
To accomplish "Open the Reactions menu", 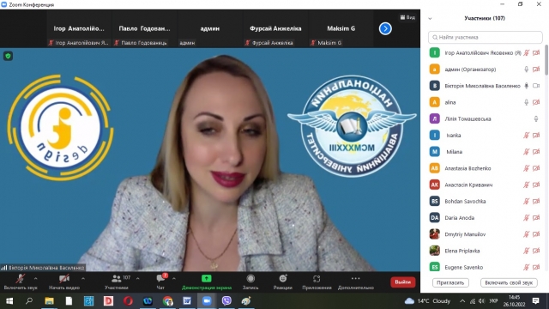I will click(283, 282).
